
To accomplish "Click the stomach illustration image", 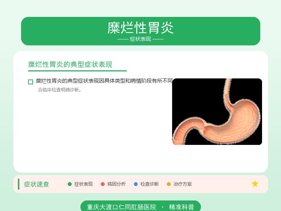I will (x=217, y=111).
